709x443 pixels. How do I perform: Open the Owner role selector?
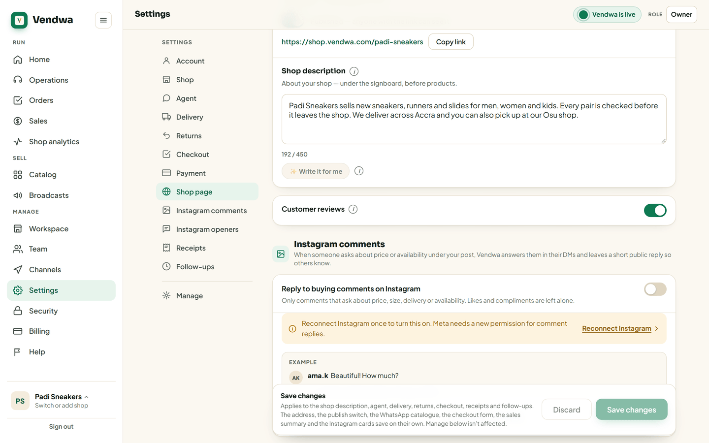click(x=681, y=15)
